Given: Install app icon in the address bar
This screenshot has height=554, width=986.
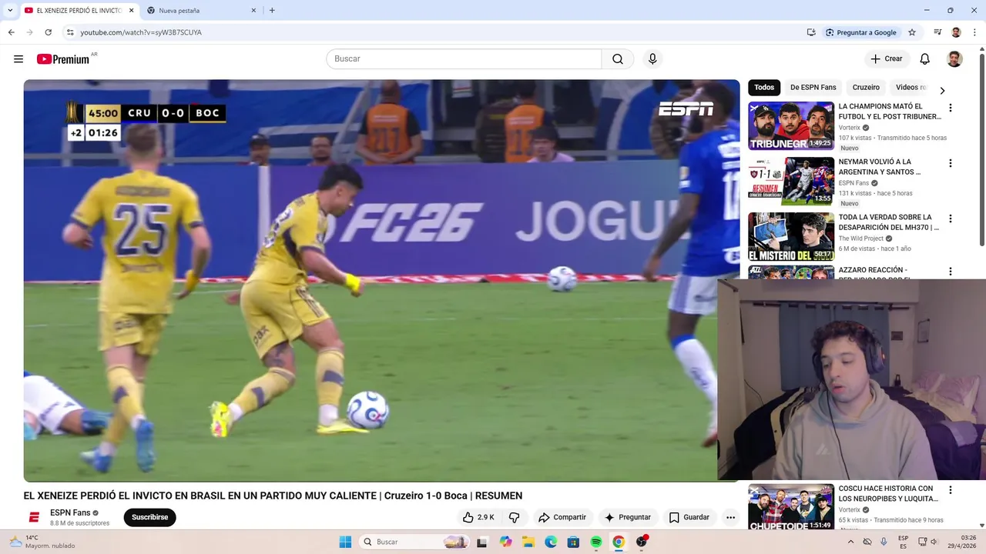Looking at the screenshot, I should click(810, 32).
